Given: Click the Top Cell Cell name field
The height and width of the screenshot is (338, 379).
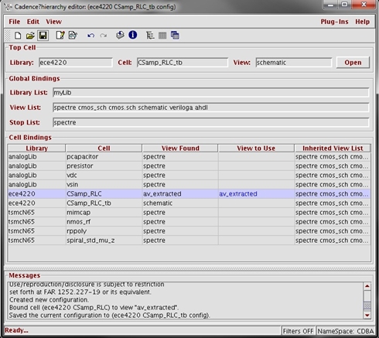Looking at the screenshot, I should pyautogui.click(x=183, y=63).
